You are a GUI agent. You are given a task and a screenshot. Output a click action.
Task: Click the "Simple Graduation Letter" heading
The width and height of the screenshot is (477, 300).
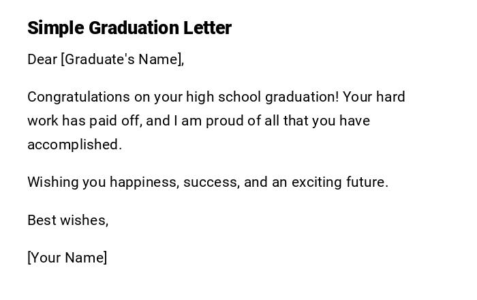tap(129, 28)
